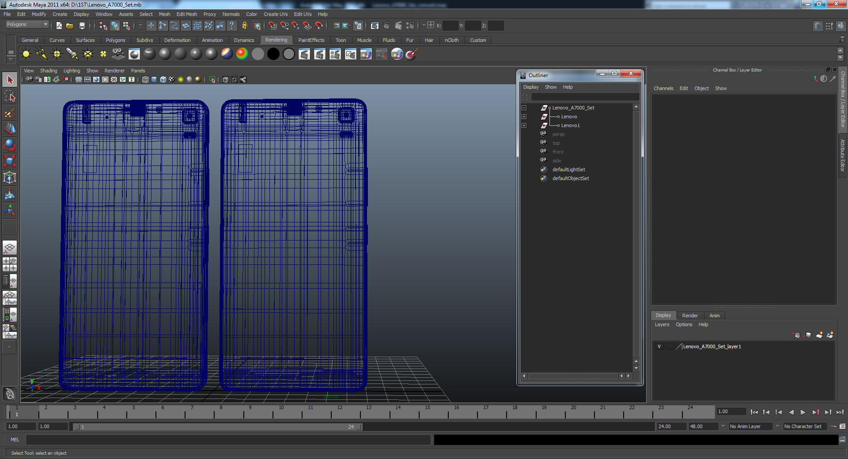This screenshot has height=459, width=848.
Task: Expand the toolbox bottom arrow
Action: coord(9,347)
